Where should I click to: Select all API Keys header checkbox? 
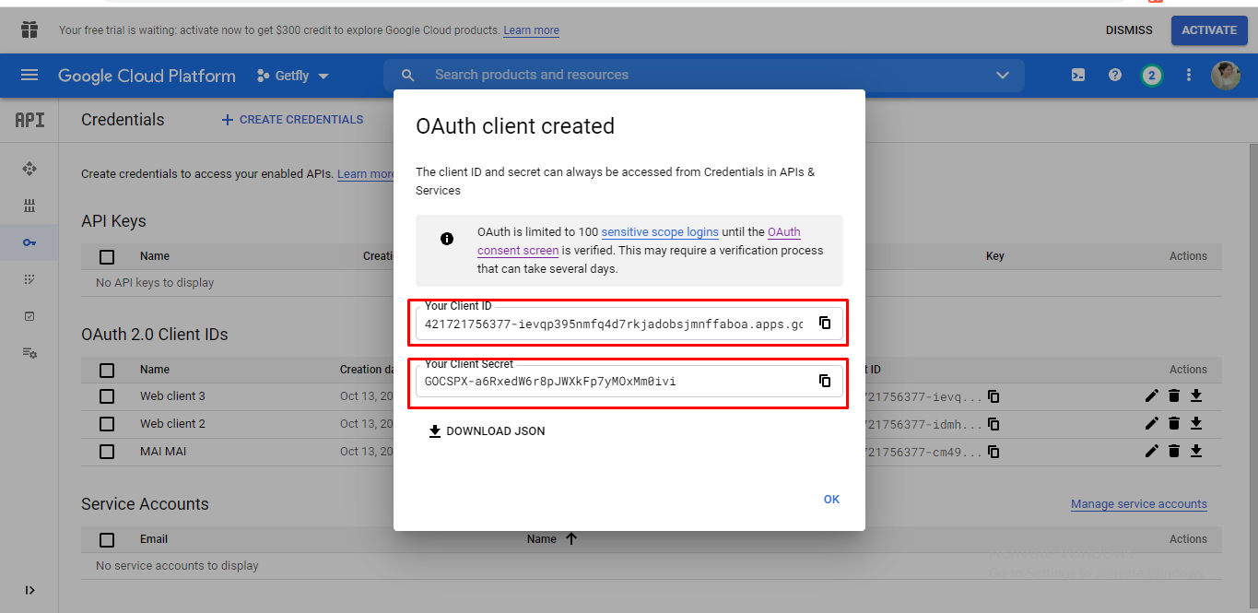click(x=107, y=257)
